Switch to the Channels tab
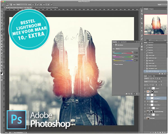The width and height of the screenshot is (168, 134). pyautogui.click(x=150, y=76)
